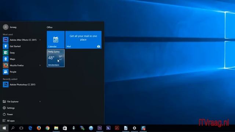Open the document file icon in taskbar
The image size is (235, 132).
pos(126,128)
